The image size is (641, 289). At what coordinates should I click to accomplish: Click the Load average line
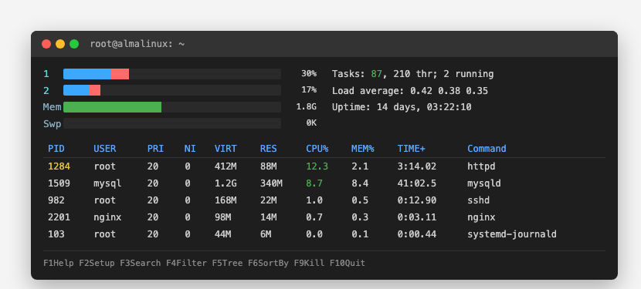point(410,91)
